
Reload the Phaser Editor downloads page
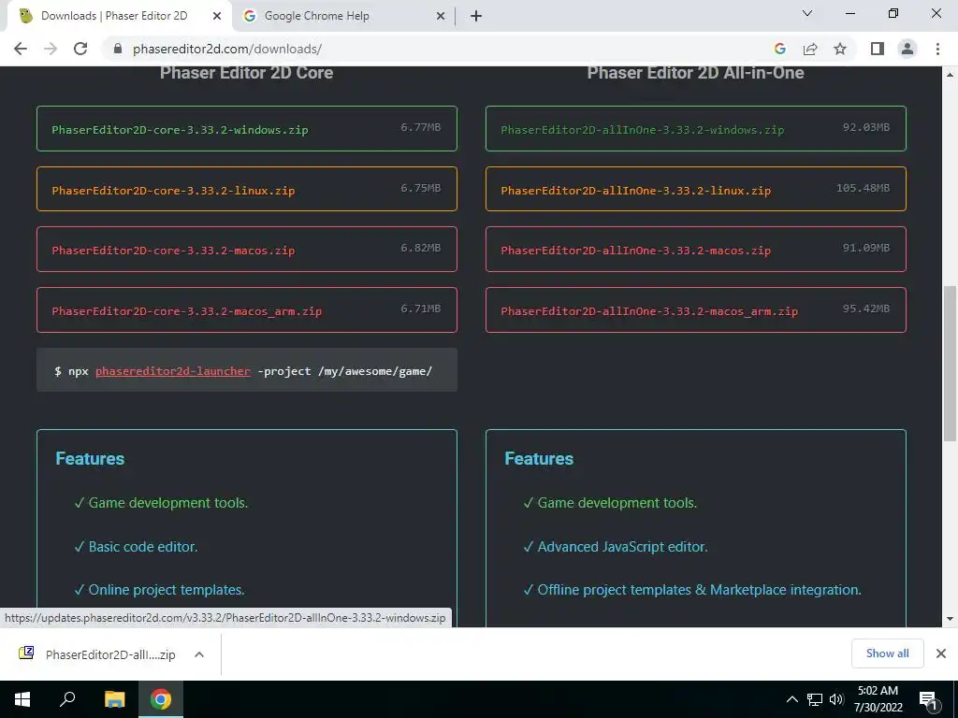click(x=80, y=49)
